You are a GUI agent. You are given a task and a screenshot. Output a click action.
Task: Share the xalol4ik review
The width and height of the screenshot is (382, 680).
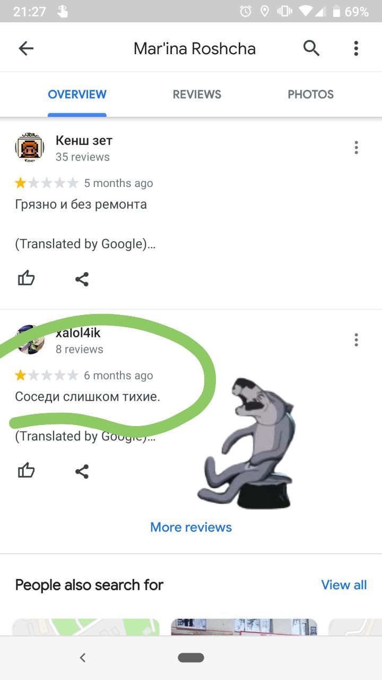(x=82, y=471)
